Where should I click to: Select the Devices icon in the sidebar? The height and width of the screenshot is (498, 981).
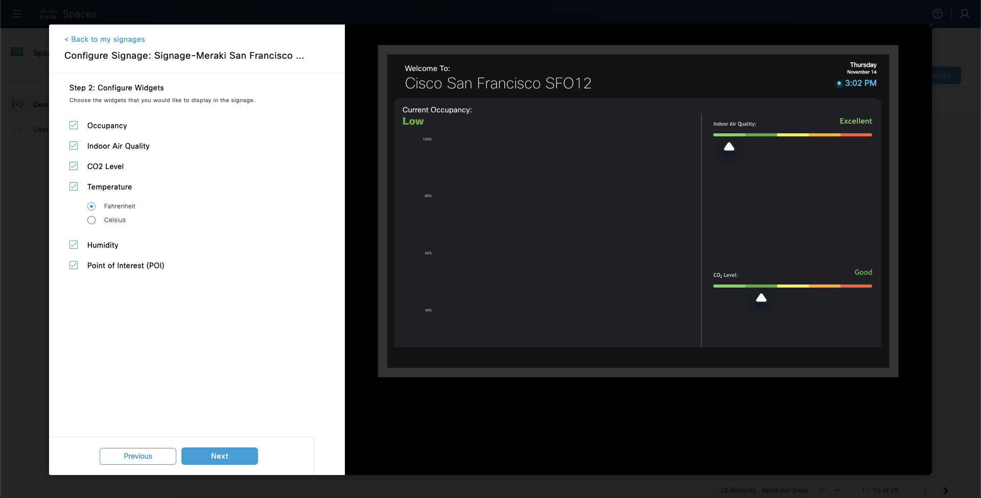18,104
